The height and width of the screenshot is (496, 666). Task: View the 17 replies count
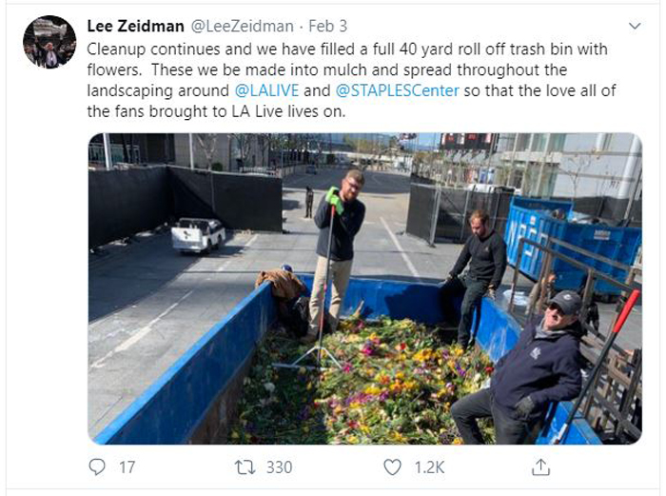click(x=127, y=467)
